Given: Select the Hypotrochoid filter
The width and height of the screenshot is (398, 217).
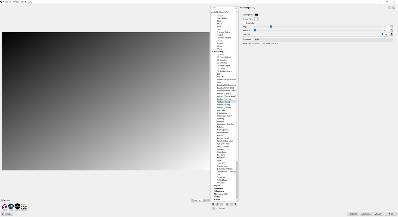Looking at the screenshot, I should coord(222,113).
